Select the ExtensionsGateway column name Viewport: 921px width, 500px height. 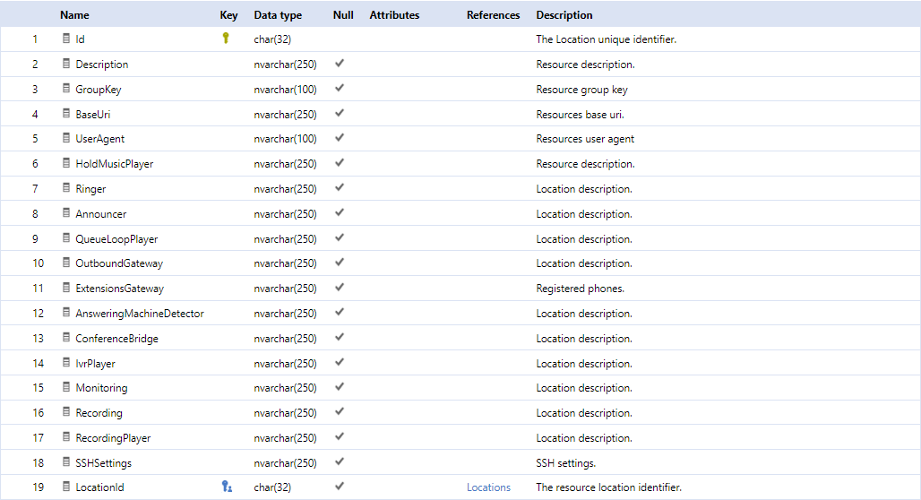pyautogui.click(x=120, y=289)
